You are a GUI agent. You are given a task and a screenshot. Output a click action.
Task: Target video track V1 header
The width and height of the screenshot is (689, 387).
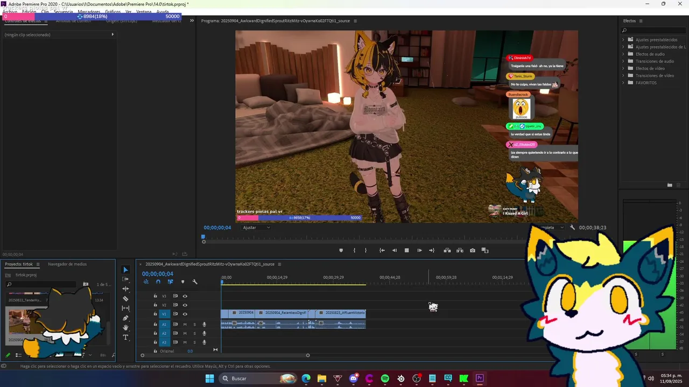(164, 314)
